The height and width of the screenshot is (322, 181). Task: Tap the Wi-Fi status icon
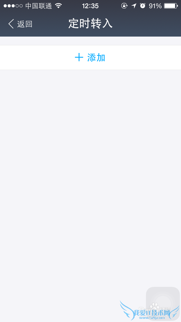tap(59, 6)
